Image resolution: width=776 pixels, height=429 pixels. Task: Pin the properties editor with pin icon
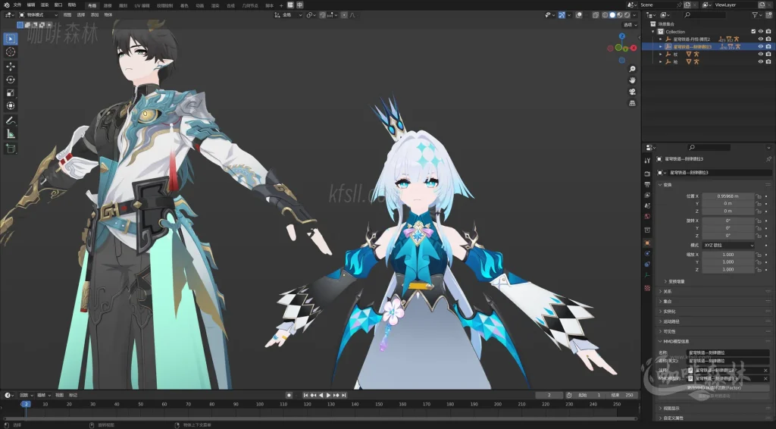tap(768, 159)
